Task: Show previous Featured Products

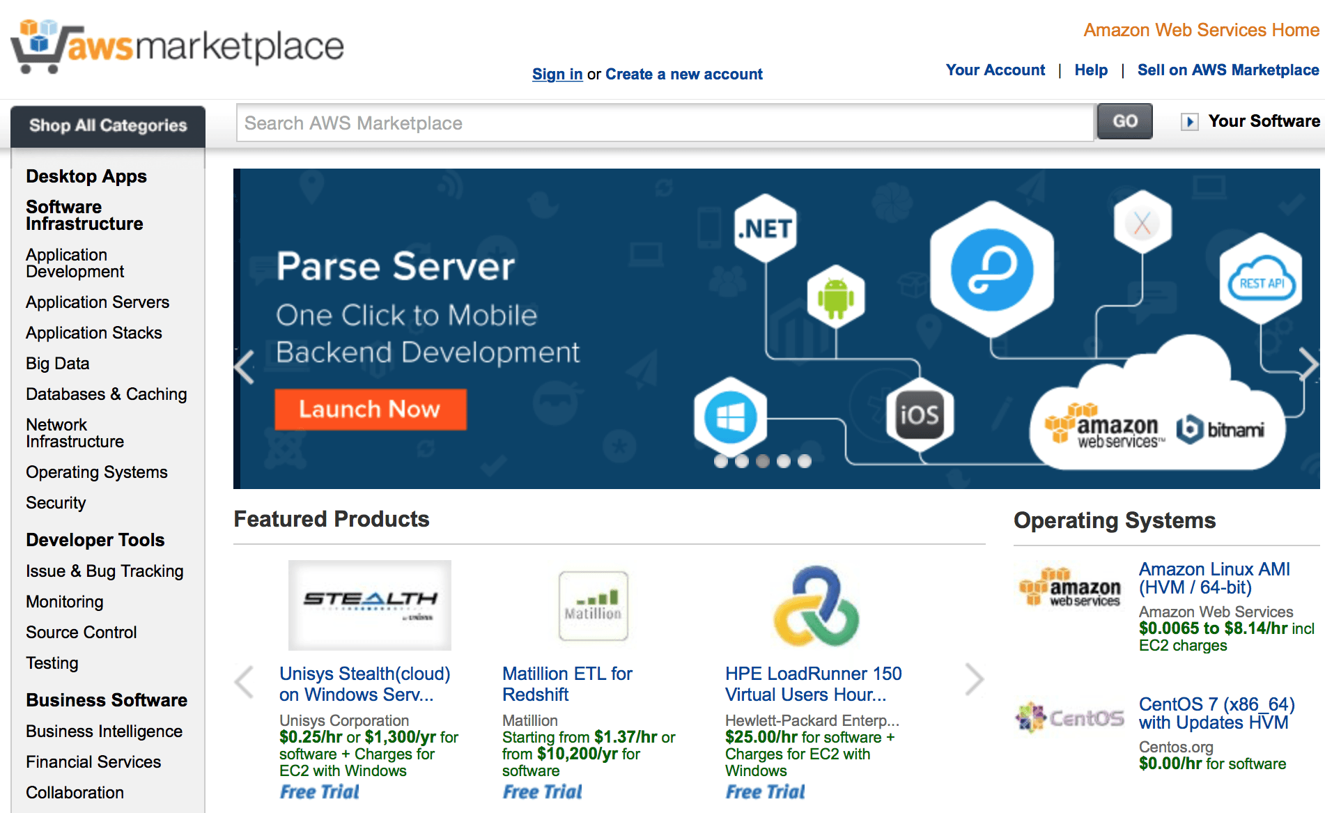Action: tap(245, 681)
